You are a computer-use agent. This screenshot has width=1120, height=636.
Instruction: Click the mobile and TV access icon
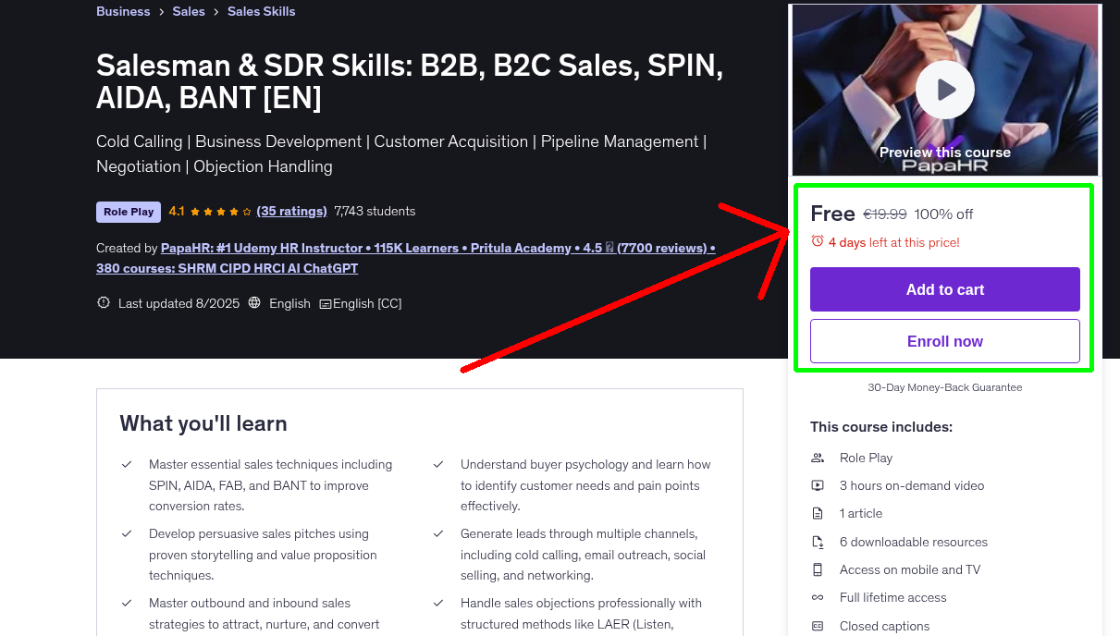(x=818, y=569)
